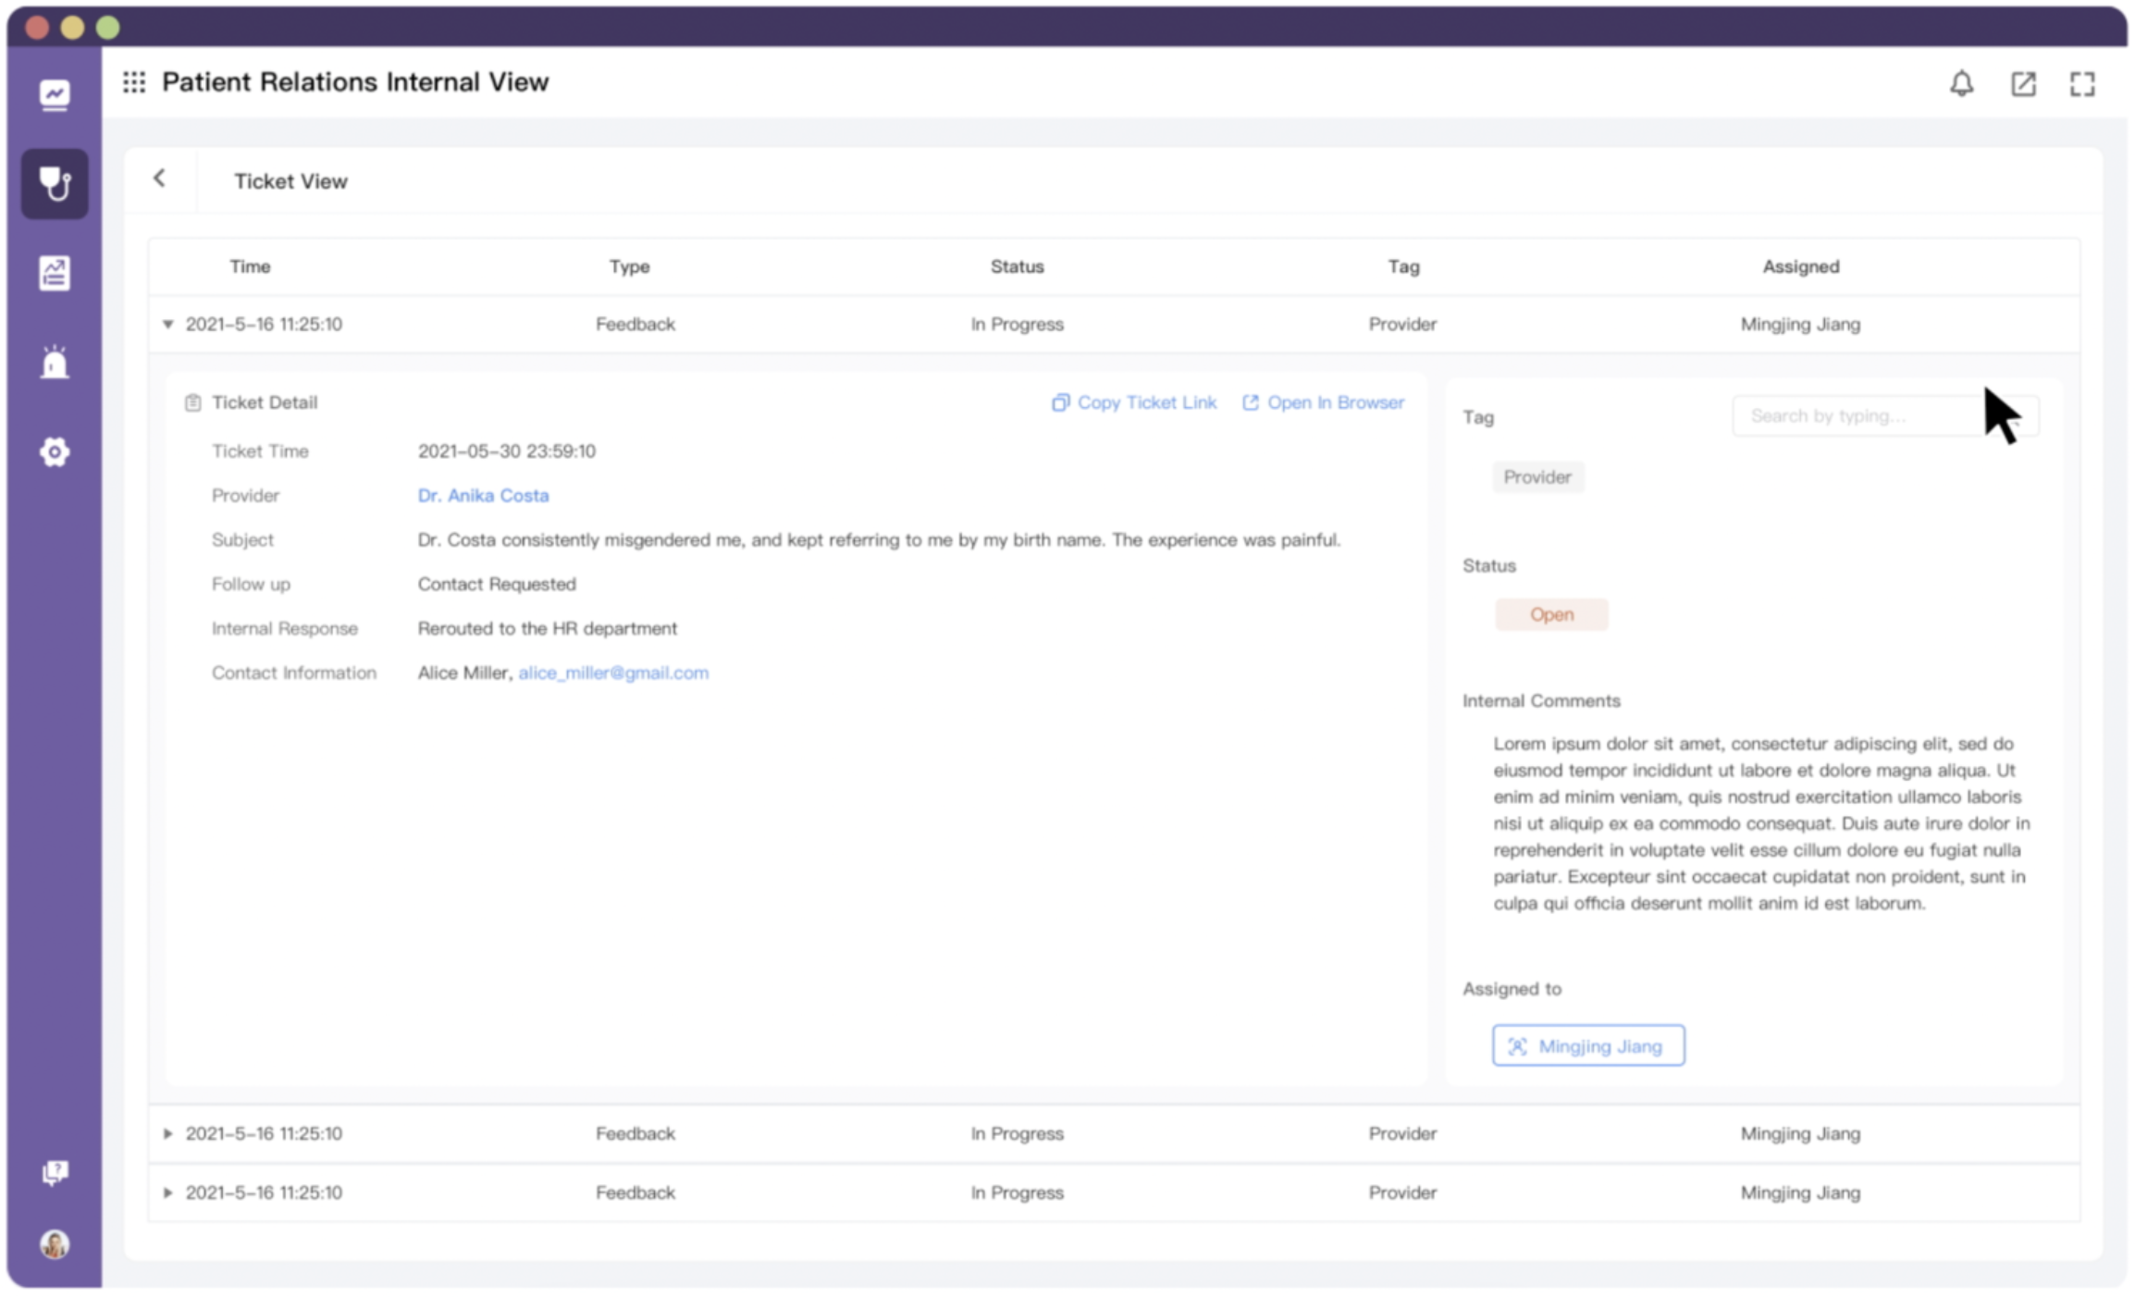Open the settings gear in sidebar
Viewport: 2135px width, 1297px height.
55,451
